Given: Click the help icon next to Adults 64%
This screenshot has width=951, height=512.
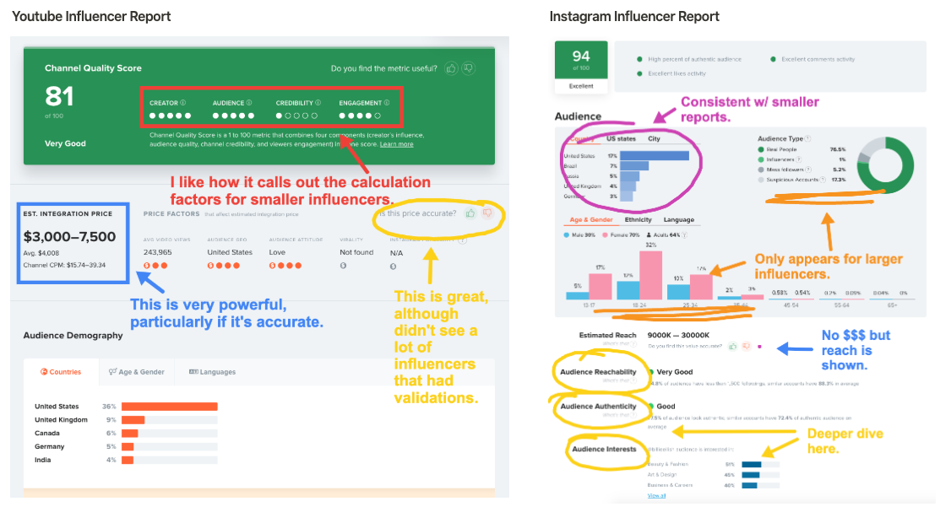Looking at the screenshot, I should [x=685, y=235].
